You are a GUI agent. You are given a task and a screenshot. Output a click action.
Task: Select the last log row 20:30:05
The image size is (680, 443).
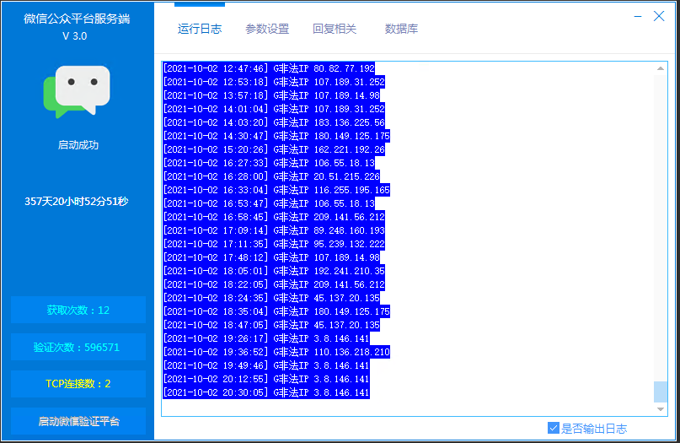pos(265,392)
